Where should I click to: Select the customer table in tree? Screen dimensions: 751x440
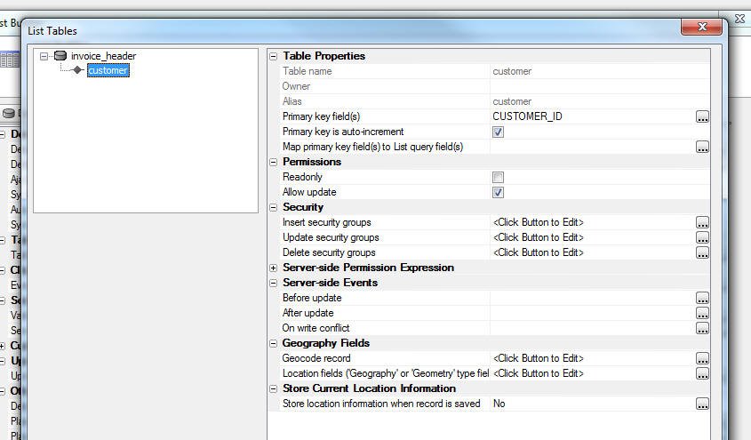point(108,70)
